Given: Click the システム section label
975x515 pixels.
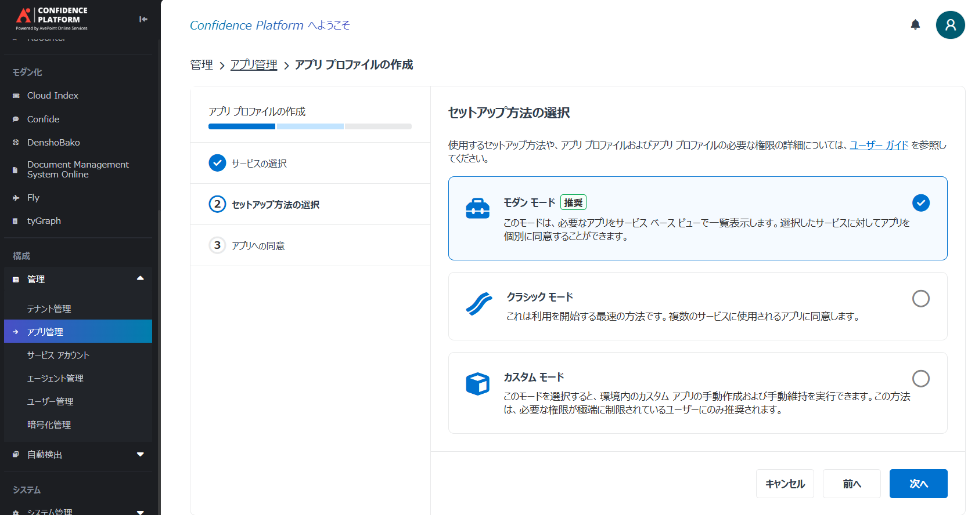Looking at the screenshot, I should (27, 489).
